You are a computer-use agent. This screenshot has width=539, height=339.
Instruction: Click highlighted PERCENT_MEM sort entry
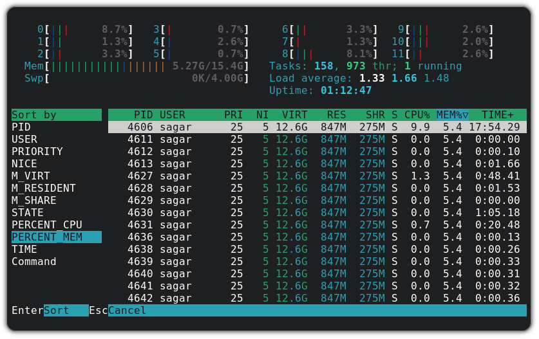47,237
